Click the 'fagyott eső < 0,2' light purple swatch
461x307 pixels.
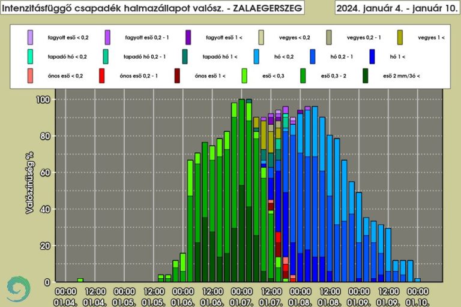point(31,37)
